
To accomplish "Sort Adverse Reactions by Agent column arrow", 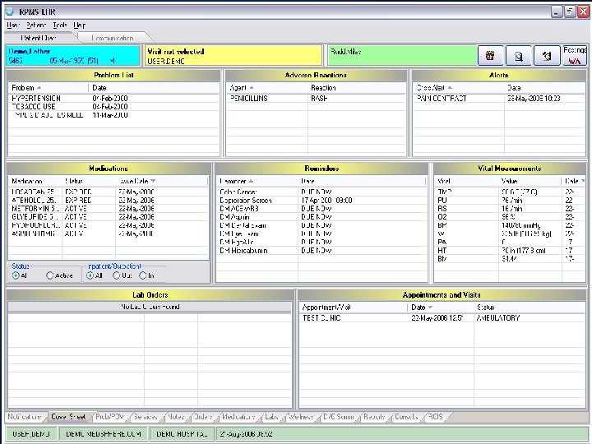I will click(x=252, y=88).
